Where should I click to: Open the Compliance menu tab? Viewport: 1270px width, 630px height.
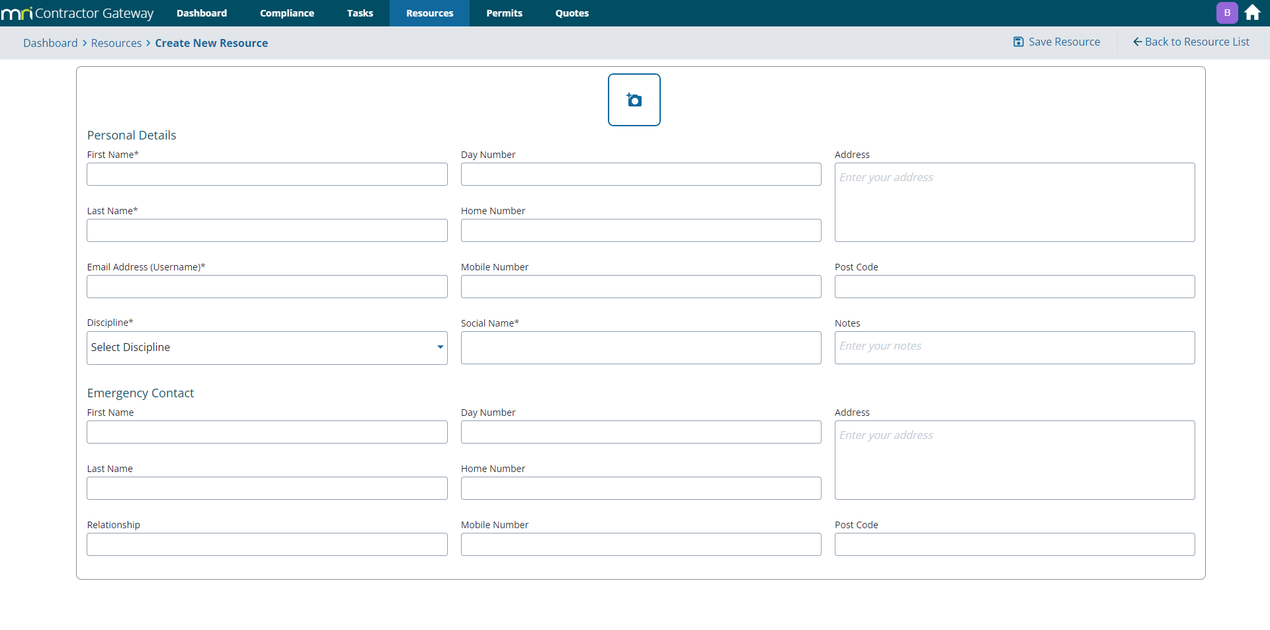coord(286,13)
